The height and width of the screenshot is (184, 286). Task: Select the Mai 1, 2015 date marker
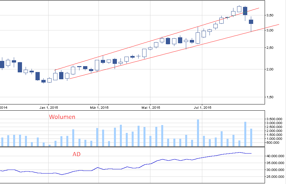(x=151, y=107)
